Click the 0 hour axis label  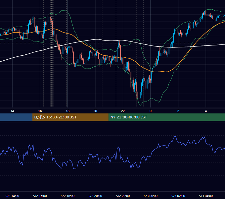point(151,111)
